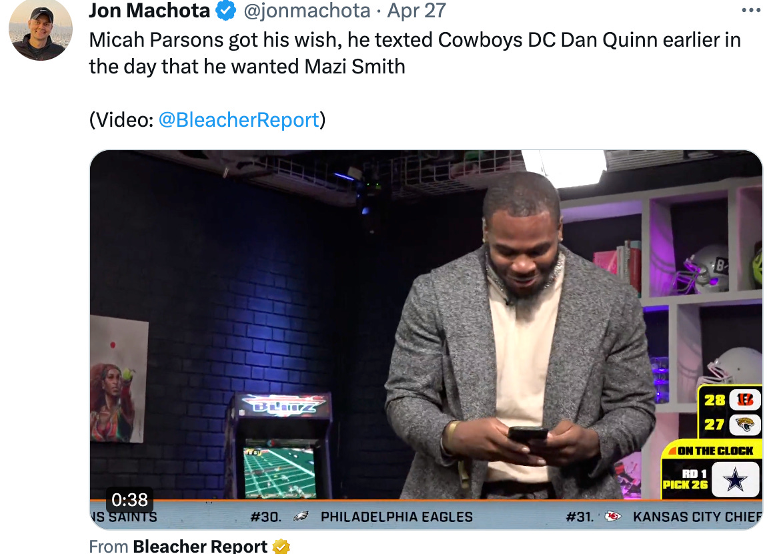Open the @jonmachota handle link

click(x=307, y=11)
